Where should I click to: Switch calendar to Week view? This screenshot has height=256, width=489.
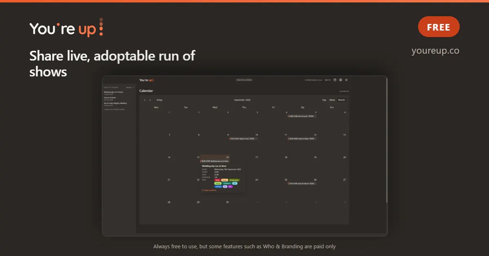[x=332, y=100]
